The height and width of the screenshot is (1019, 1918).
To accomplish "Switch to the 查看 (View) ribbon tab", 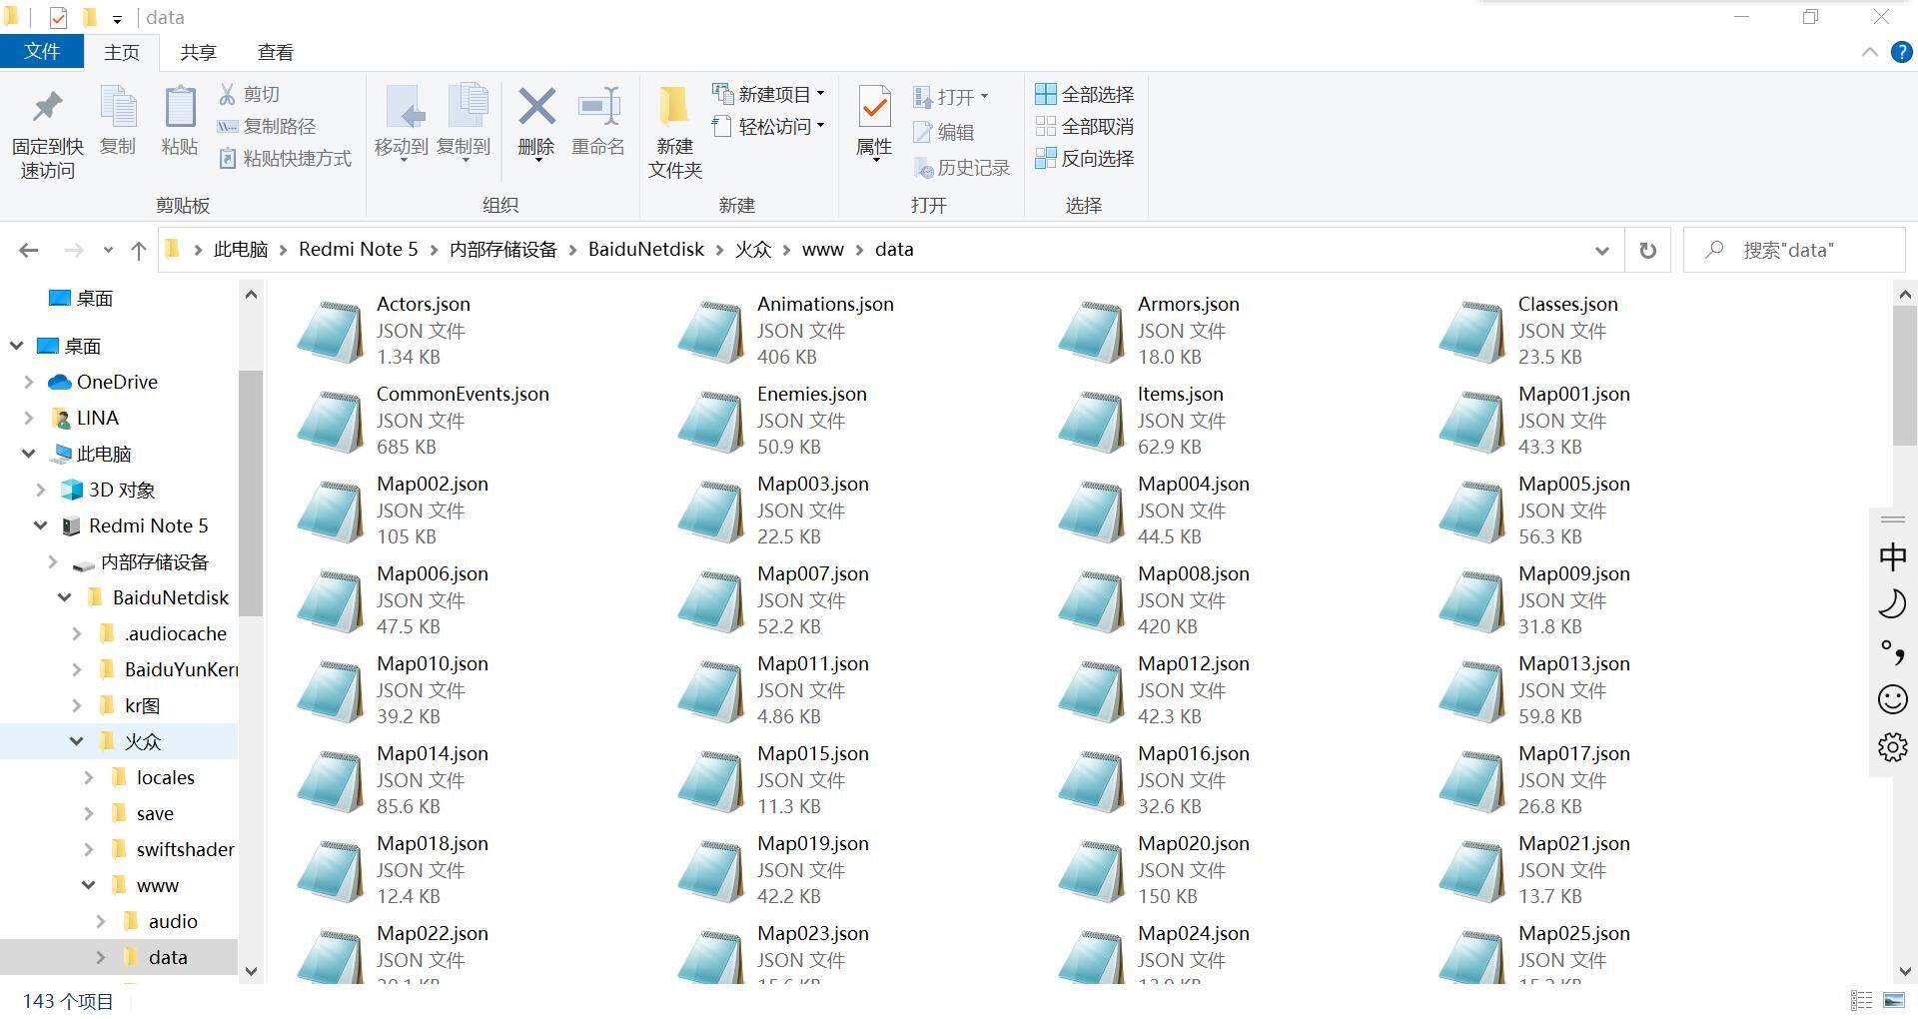I will coord(275,52).
